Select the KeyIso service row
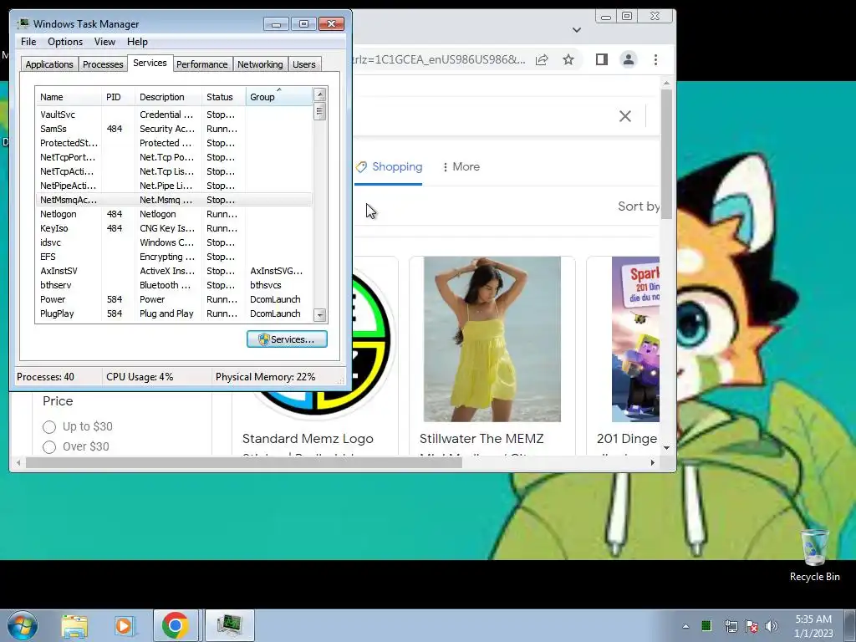856x642 pixels. tap(174, 228)
